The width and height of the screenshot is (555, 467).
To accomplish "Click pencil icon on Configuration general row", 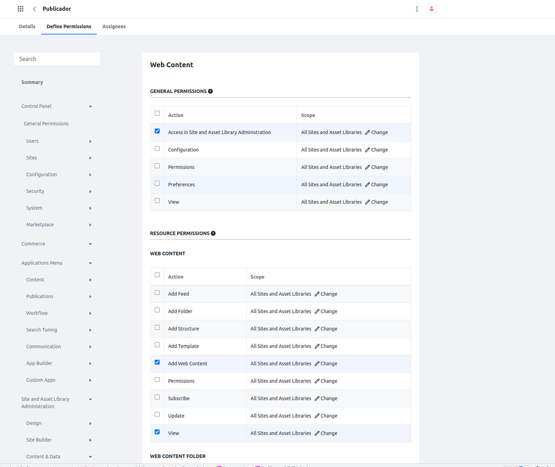I will click(367, 150).
